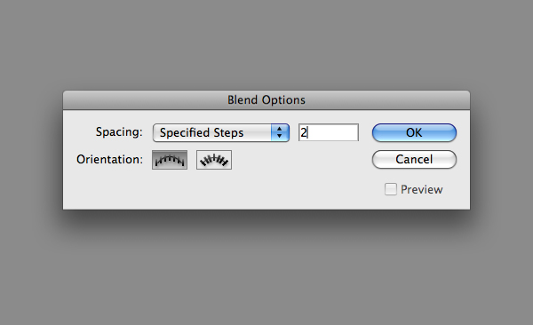Click the blue up-down arrows of Spacing menu
The width and height of the screenshot is (533, 325).
click(280, 132)
